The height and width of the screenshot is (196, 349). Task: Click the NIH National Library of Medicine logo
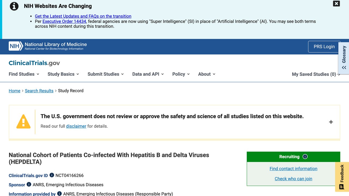click(48, 46)
